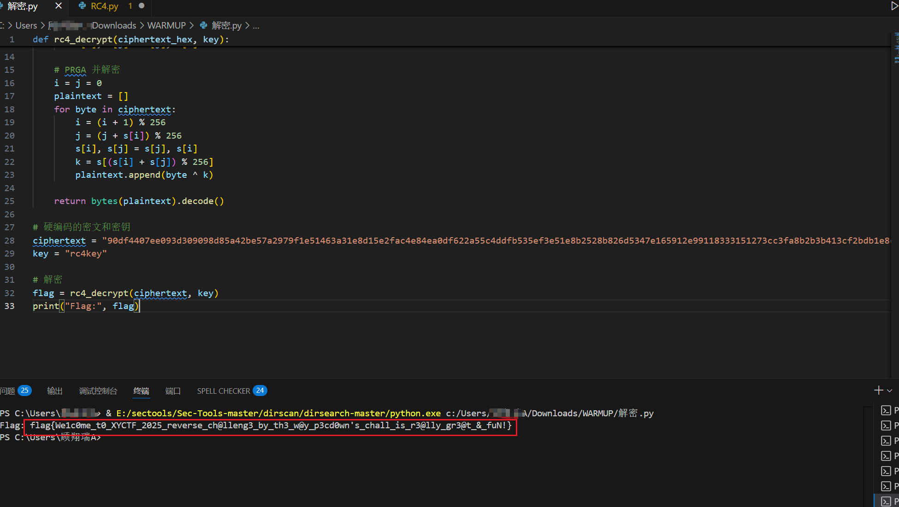Close the 解密.py editor tab
This screenshot has height=507, width=899.
pos(59,6)
